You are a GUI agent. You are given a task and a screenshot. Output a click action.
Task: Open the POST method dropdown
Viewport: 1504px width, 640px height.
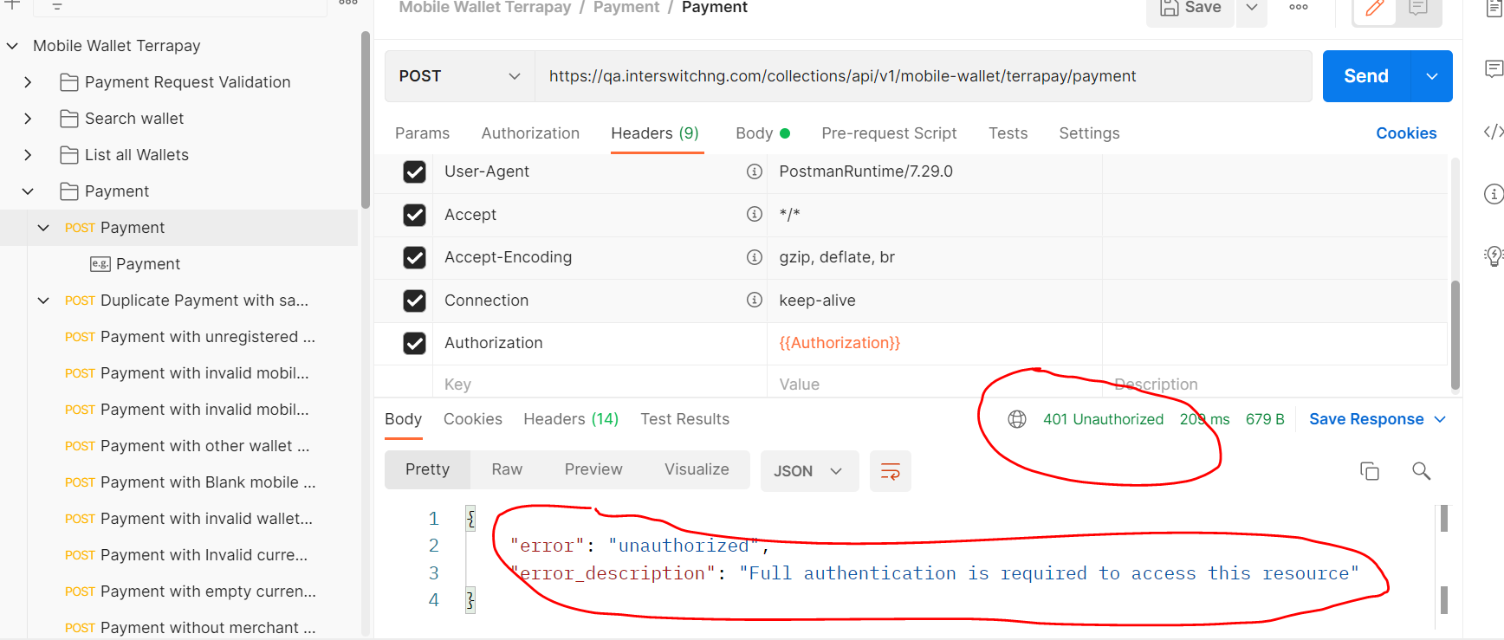459,76
